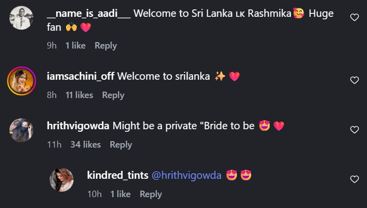Heart hrithvigowda's "Bride to be" comment

[354, 130]
